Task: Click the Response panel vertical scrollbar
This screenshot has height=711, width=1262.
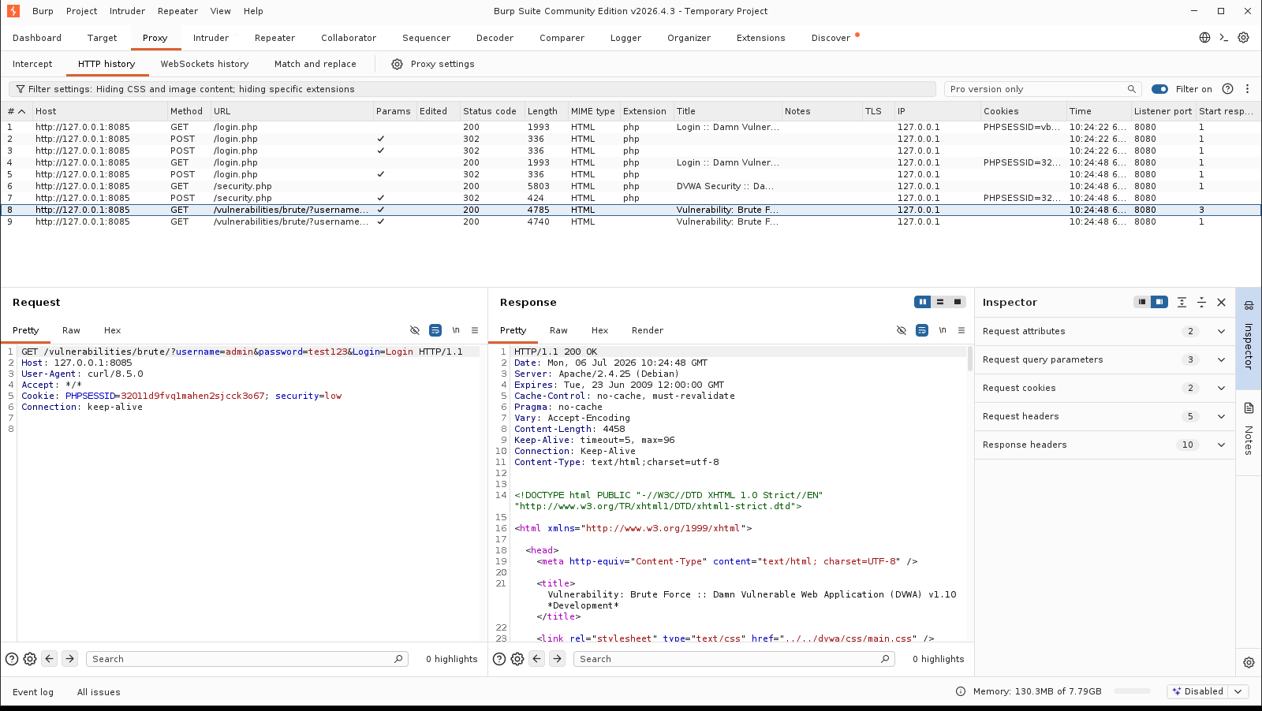Action: pyautogui.click(x=970, y=359)
